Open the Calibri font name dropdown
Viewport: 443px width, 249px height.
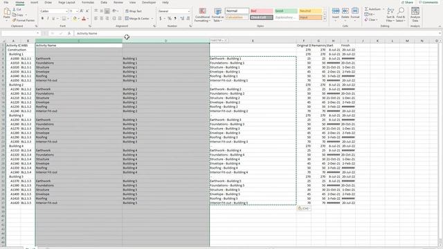66,11
